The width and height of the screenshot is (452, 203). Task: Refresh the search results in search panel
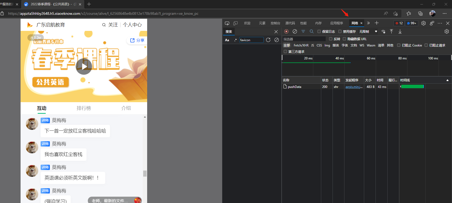(x=268, y=40)
